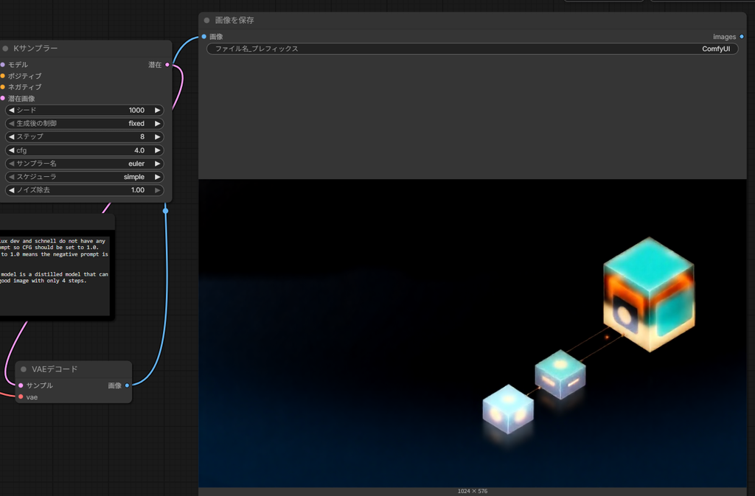Select previous スケジューラ option
This screenshot has width=755, height=496.
tap(12, 177)
